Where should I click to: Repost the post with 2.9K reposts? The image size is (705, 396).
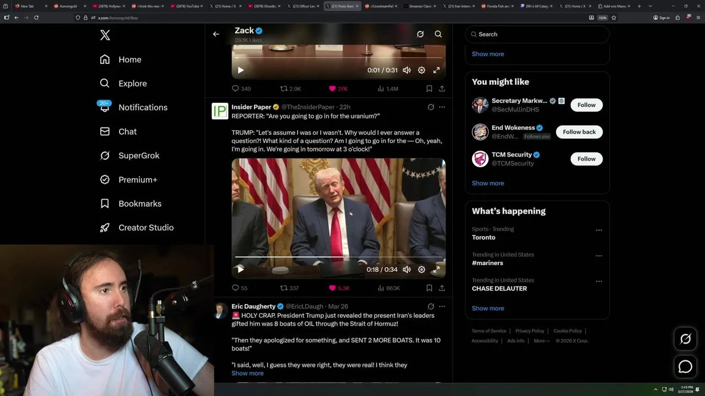tap(290, 89)
